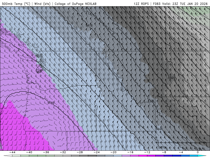Click the 5640 height contour label
Viewport: 210px width, 157px height.
tap(159, 129)
